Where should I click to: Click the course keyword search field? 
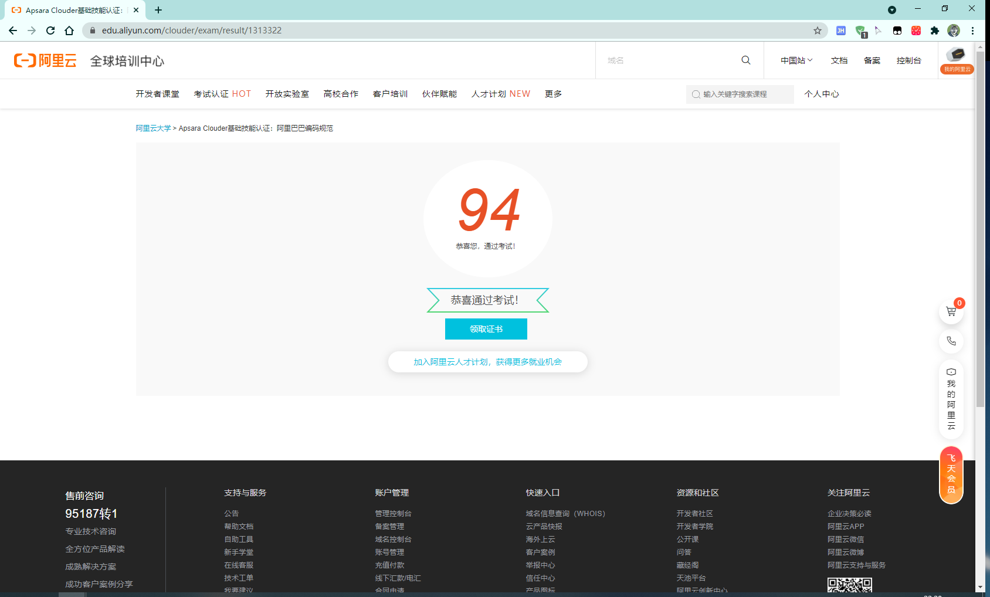[x=740, y=94]
